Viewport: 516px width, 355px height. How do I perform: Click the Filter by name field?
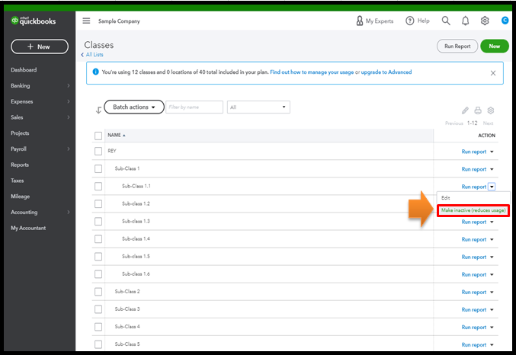pyautogui.click(x=194, y=107)
